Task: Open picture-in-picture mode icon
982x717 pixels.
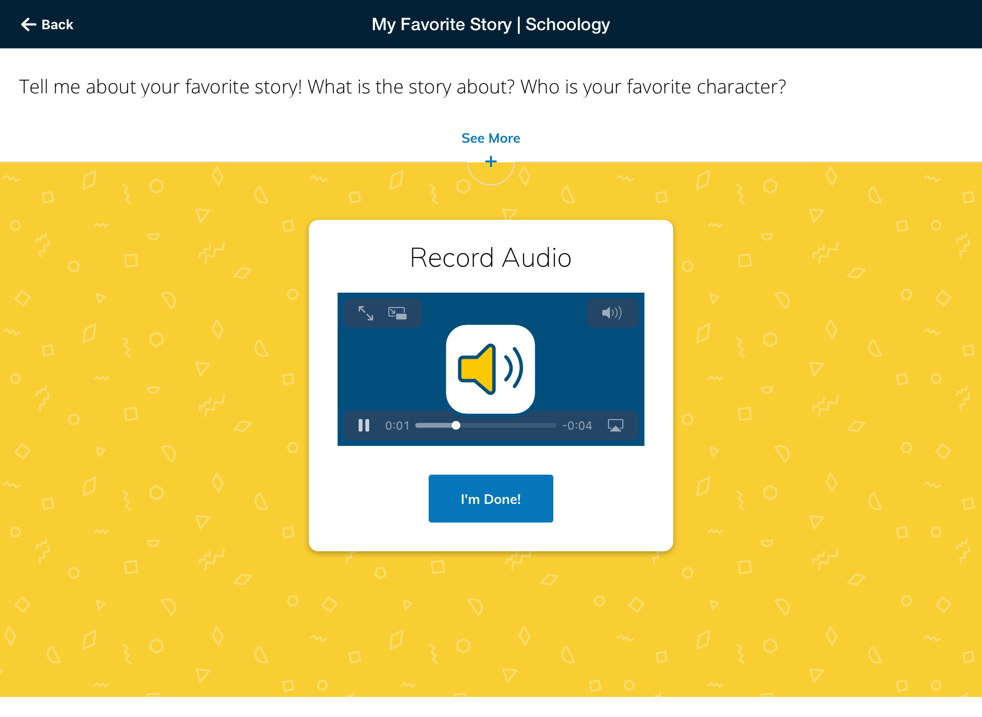Action: 397,313
